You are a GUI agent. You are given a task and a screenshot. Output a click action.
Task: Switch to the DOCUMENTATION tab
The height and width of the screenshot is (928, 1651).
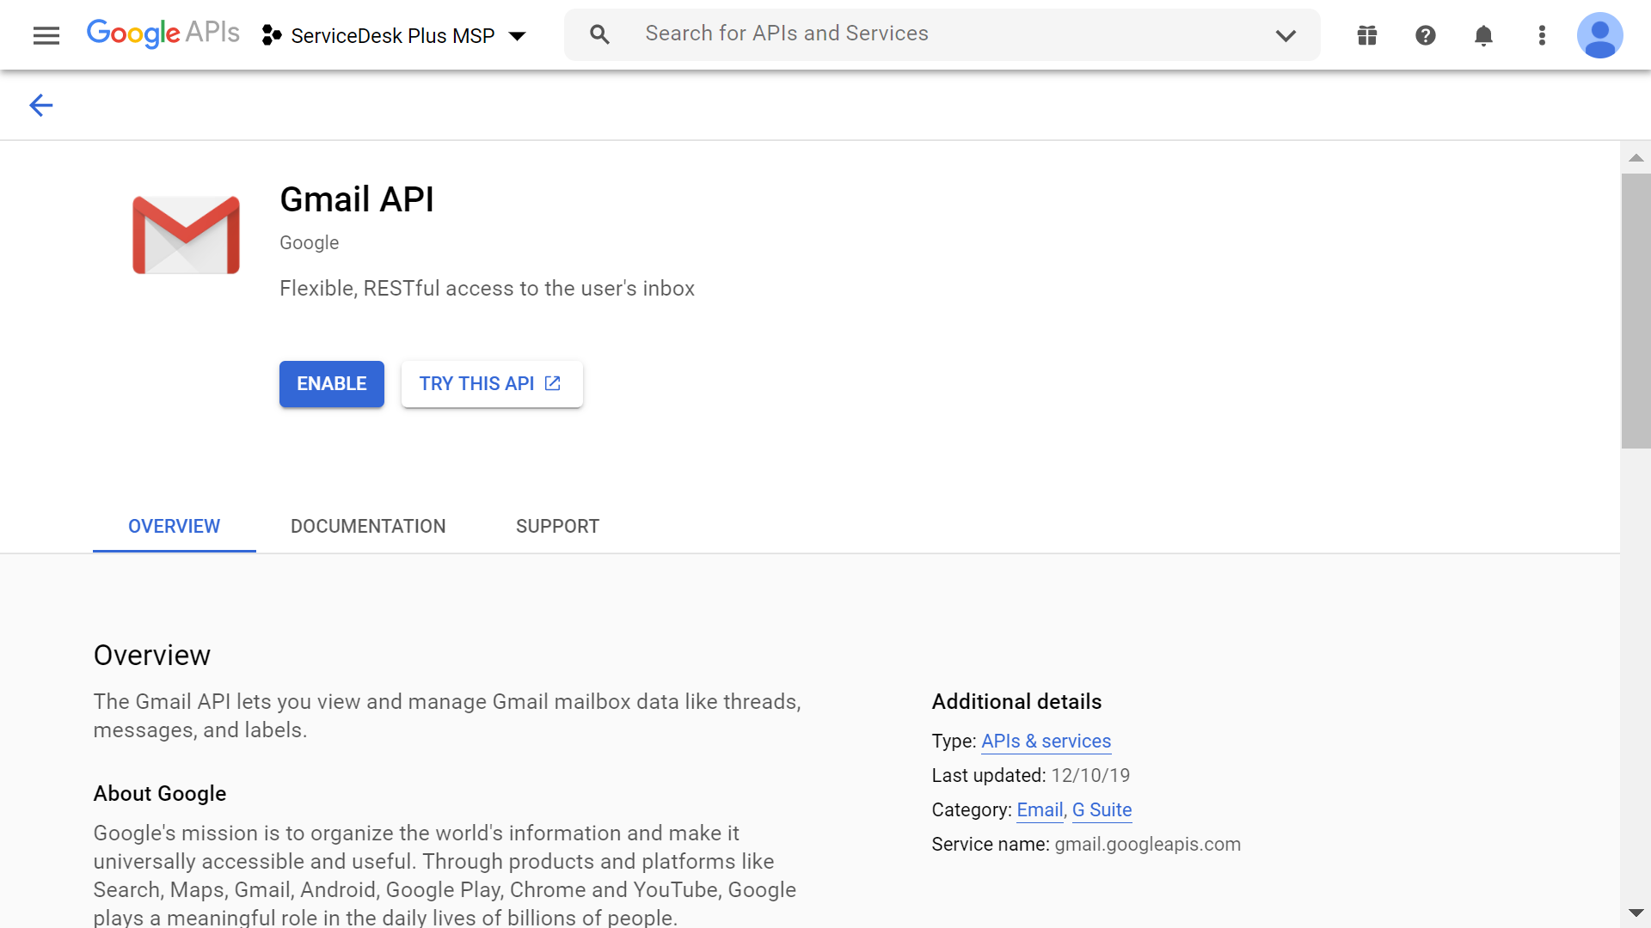click(x=368, y=526)
